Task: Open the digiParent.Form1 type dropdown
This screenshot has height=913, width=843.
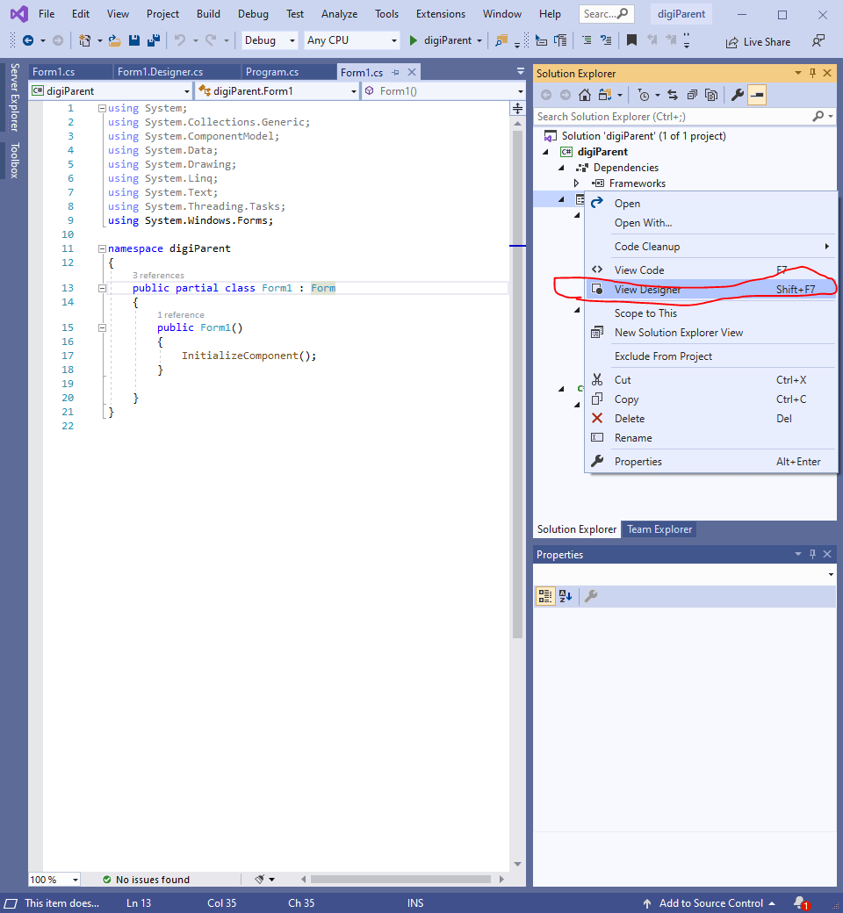Action: [x=277, y=90]
